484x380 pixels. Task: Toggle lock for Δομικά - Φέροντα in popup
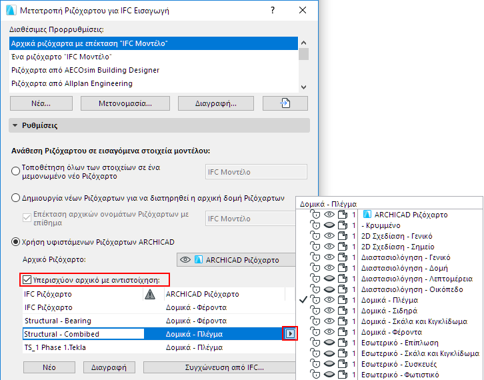pos(315,332)
